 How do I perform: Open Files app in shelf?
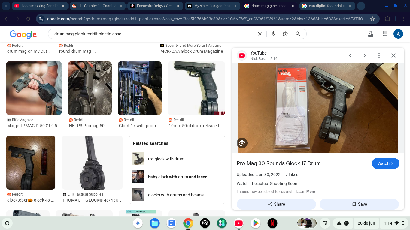[155, 223]
